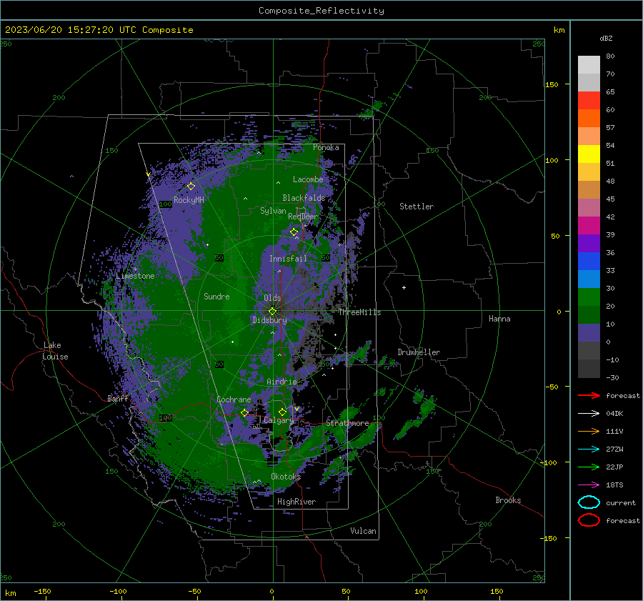Click the white 04DK arrow icon
This screenshot has width=643, height=601.
[x=589, y=413]
